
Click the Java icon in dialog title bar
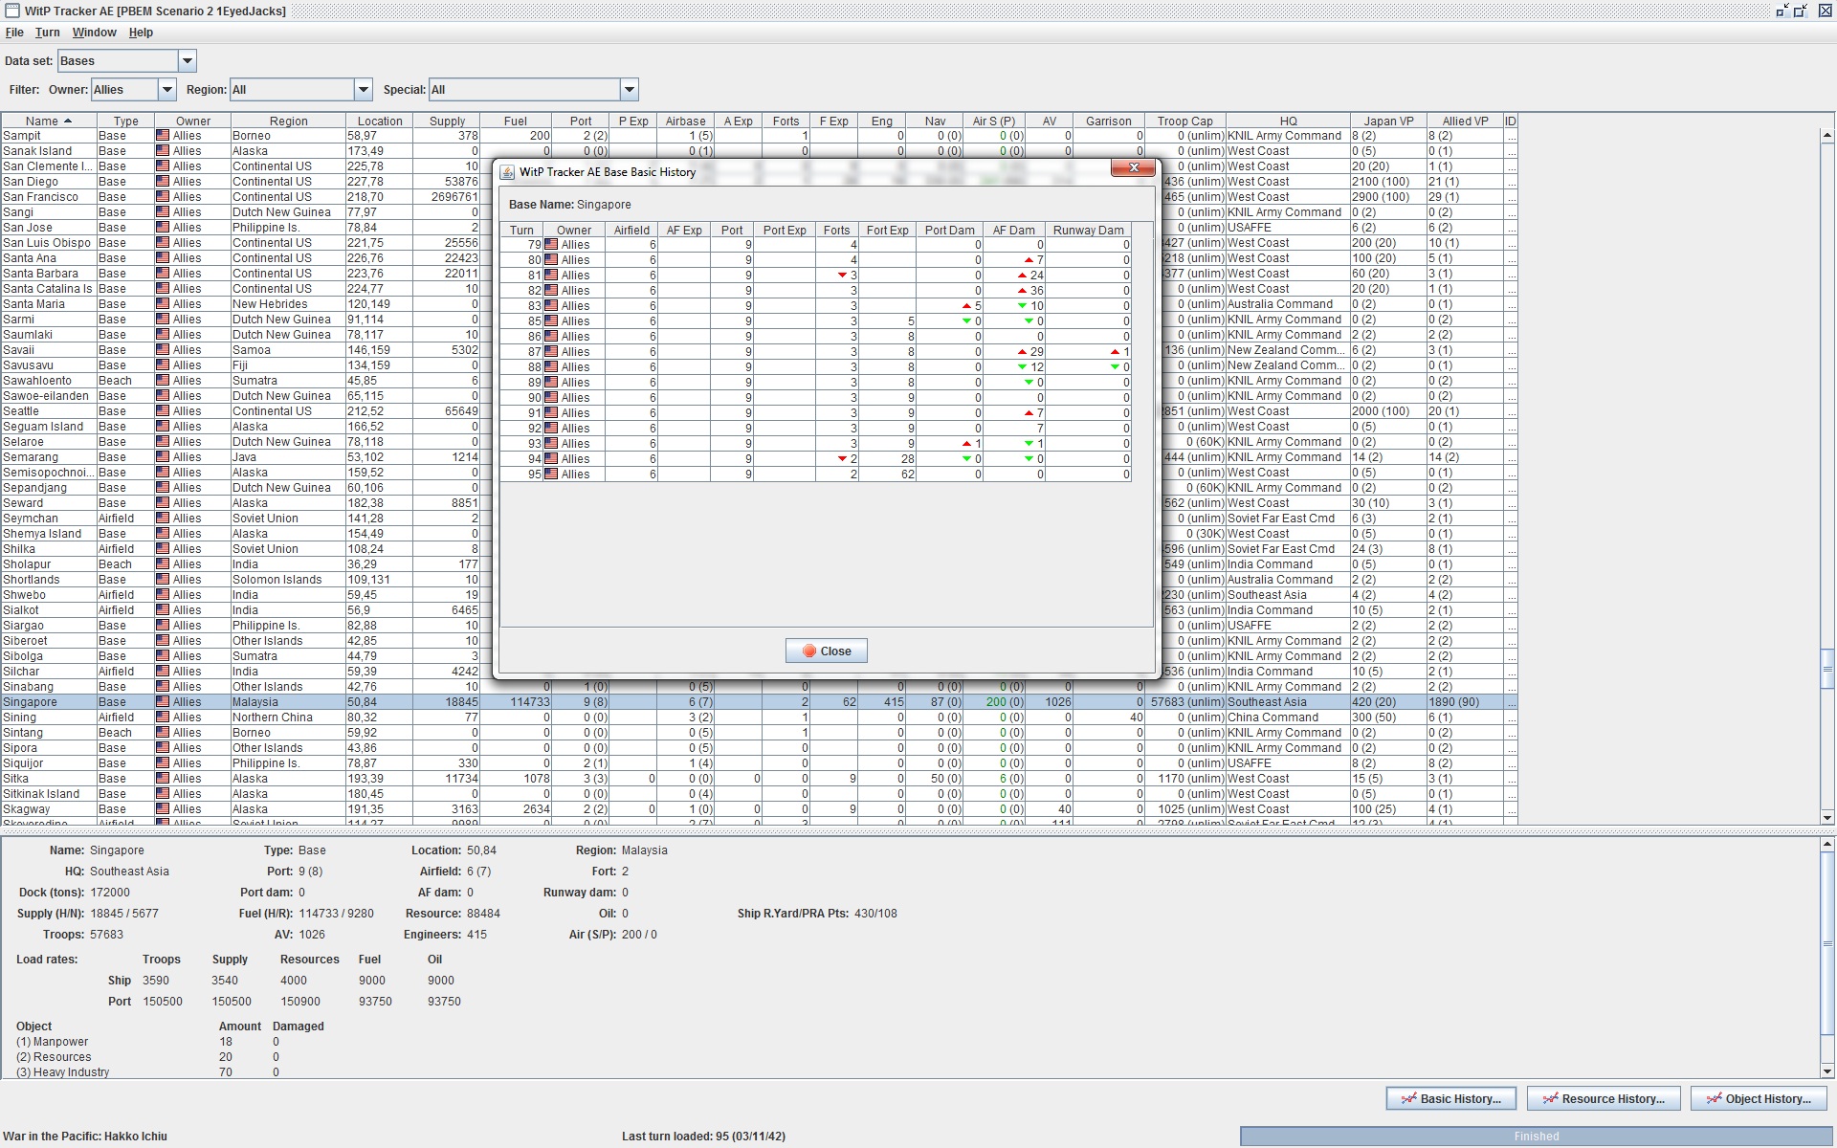pyautogui.click(x=507, y=172)
